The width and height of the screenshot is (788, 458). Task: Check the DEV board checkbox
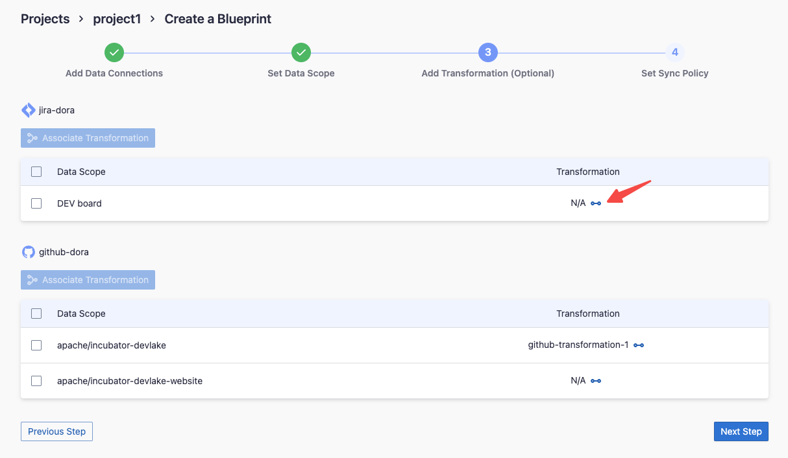(x=36, y=203)
